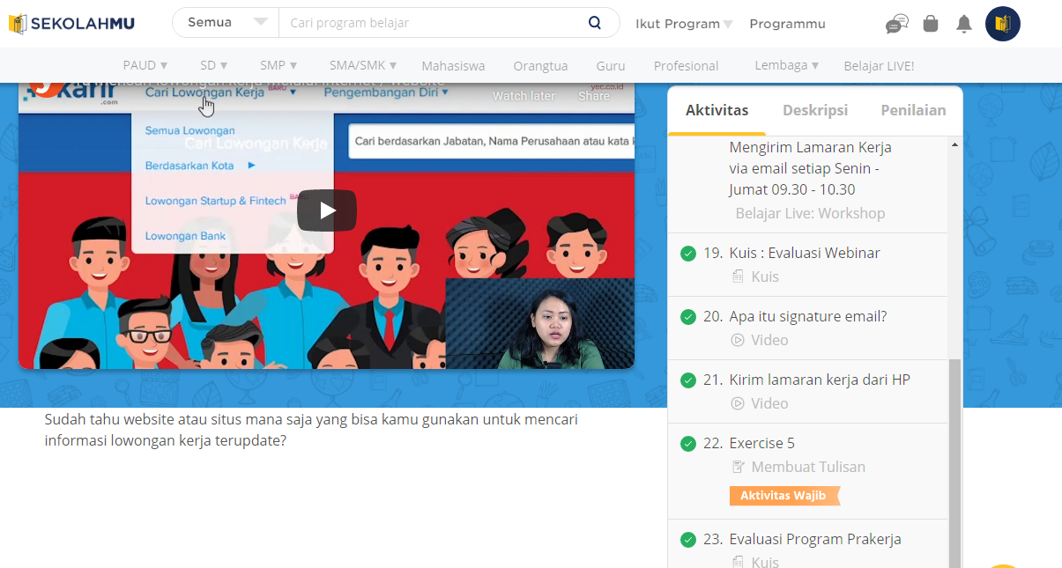The width and height of the screenshot is (1062, 568).
Task: Click the Aktivitas Wajib badge
Action: [784, 496]
